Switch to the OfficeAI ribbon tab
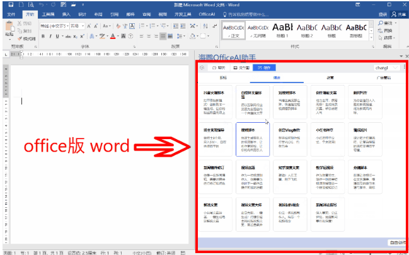Screen dimensions: 409x255 click(x=207, y=14)
